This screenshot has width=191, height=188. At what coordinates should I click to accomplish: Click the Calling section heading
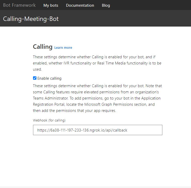(x=43, y=47)
